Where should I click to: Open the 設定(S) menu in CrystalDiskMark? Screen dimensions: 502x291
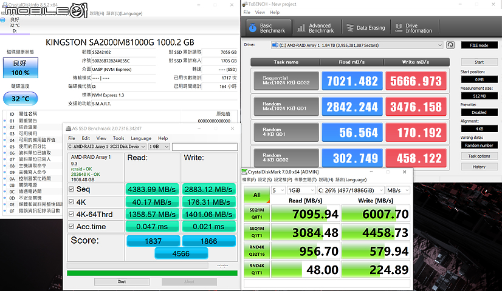point(265,180)
